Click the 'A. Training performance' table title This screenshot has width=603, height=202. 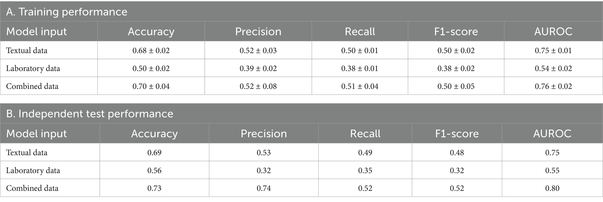[67, 12]
